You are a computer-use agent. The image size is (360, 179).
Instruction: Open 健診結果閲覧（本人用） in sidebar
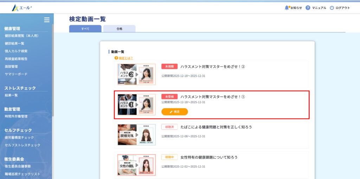21,36
